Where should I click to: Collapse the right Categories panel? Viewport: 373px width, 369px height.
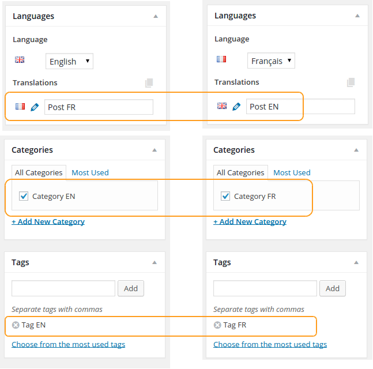click(x=356, y=150)
